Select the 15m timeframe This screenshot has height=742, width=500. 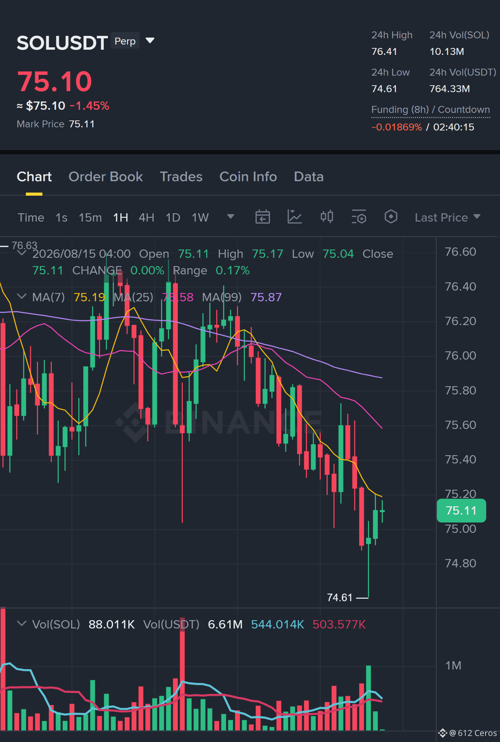pos(90,217)
